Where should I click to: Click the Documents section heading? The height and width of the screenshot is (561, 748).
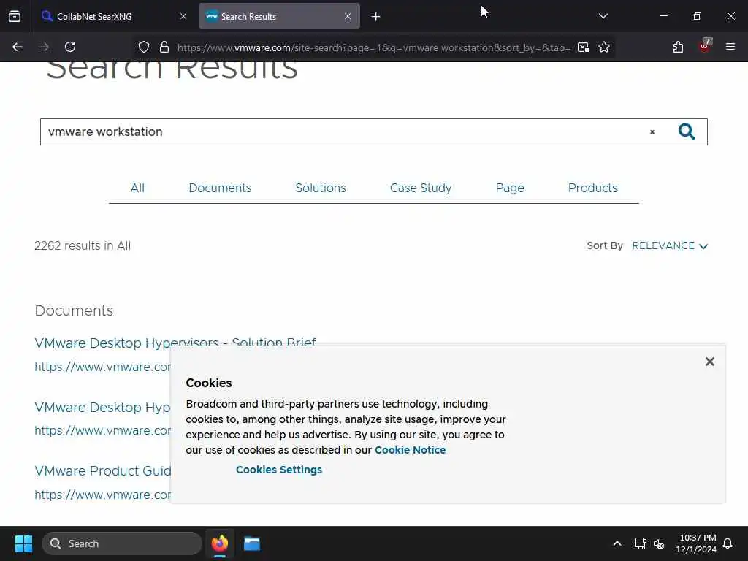click(x=74, y=310)
